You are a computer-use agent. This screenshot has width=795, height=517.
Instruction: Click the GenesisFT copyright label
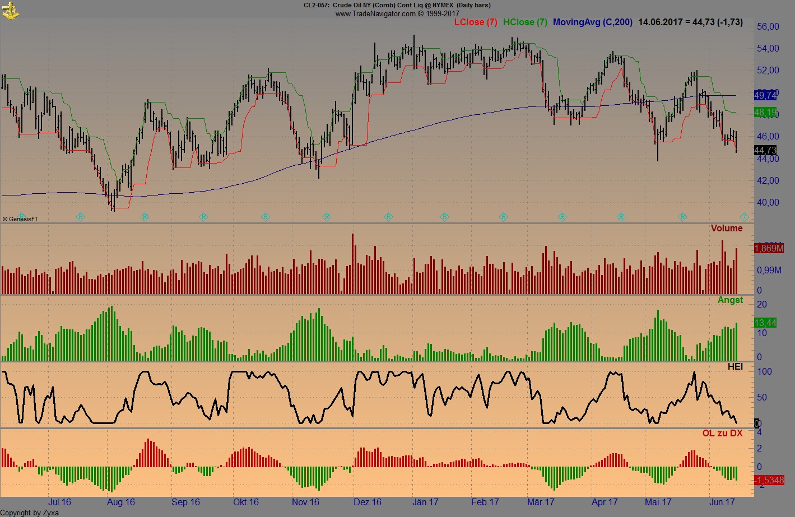click(21, 219)
